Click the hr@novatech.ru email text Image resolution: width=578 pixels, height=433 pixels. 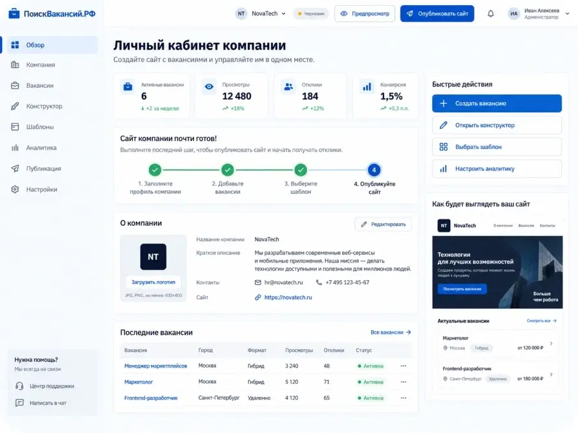tap(283, 282)
